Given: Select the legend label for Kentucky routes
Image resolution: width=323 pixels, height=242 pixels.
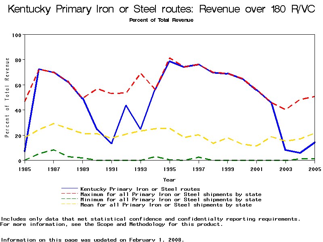Looking at the screenshot, I should tap(140, 189).
